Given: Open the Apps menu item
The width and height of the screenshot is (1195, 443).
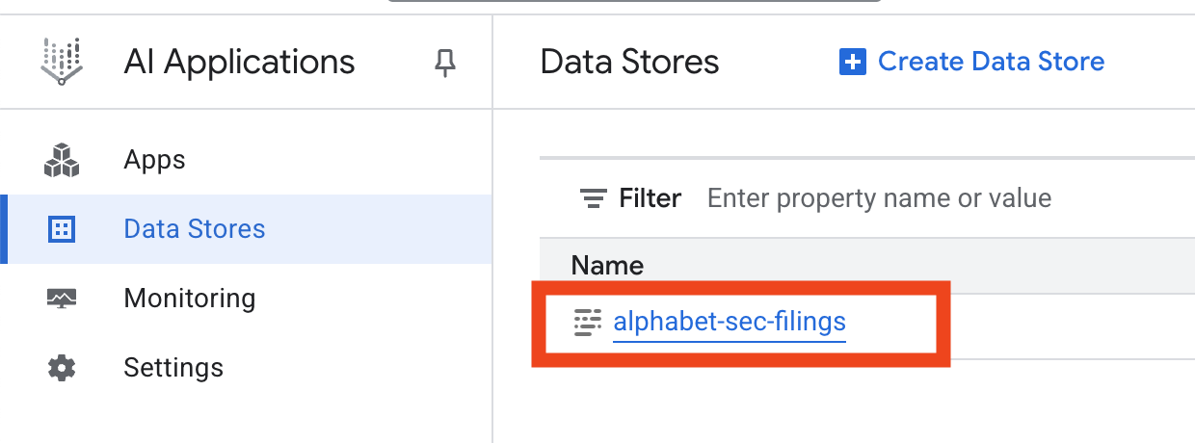Looking at the screenshot, I should point(154,160).
